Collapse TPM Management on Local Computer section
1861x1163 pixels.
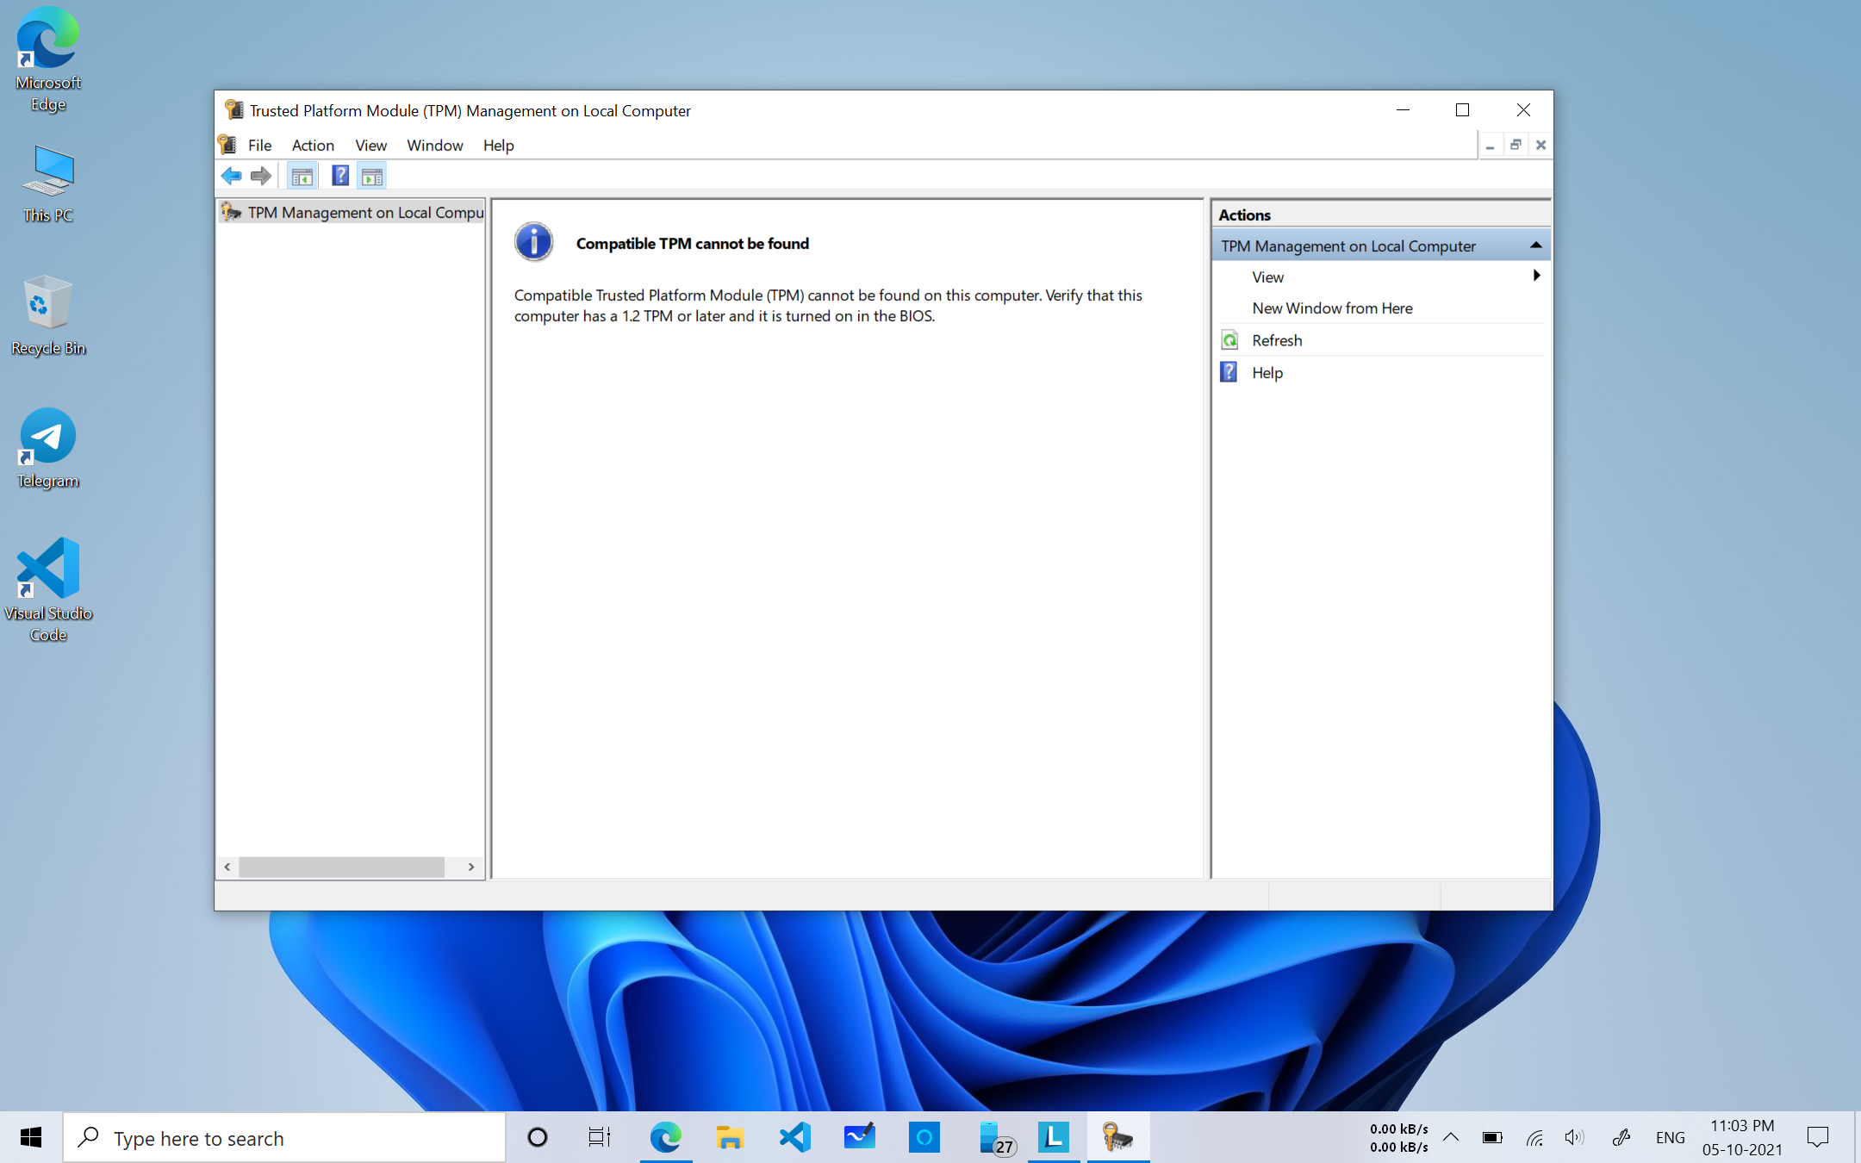(x=1535, y=246)
